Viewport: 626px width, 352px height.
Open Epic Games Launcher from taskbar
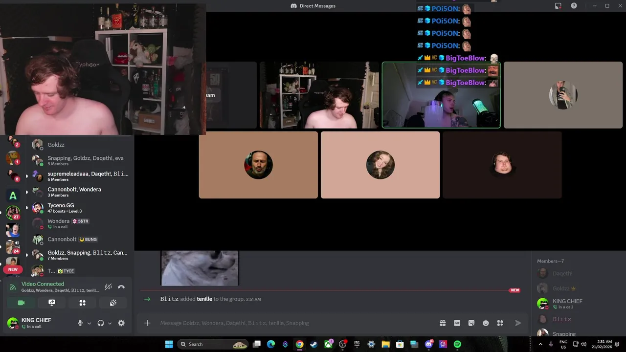click(357, 344)
